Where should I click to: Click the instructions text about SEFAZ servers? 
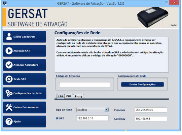click(x=109, y=43)
